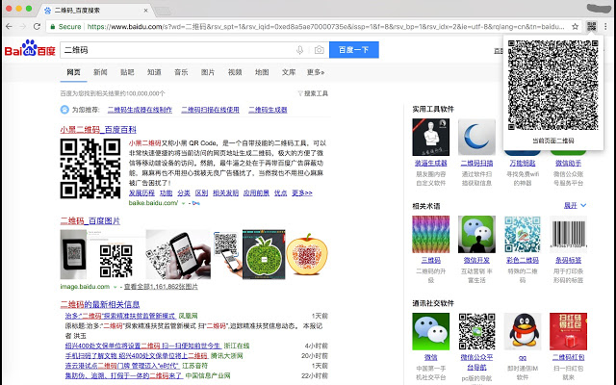The image size is (616, 385).
Task: Open Chrome three-dot menu
Action: point(605,26)
